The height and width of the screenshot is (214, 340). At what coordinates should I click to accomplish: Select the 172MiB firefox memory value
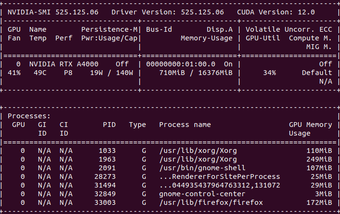tap(319, 203)
